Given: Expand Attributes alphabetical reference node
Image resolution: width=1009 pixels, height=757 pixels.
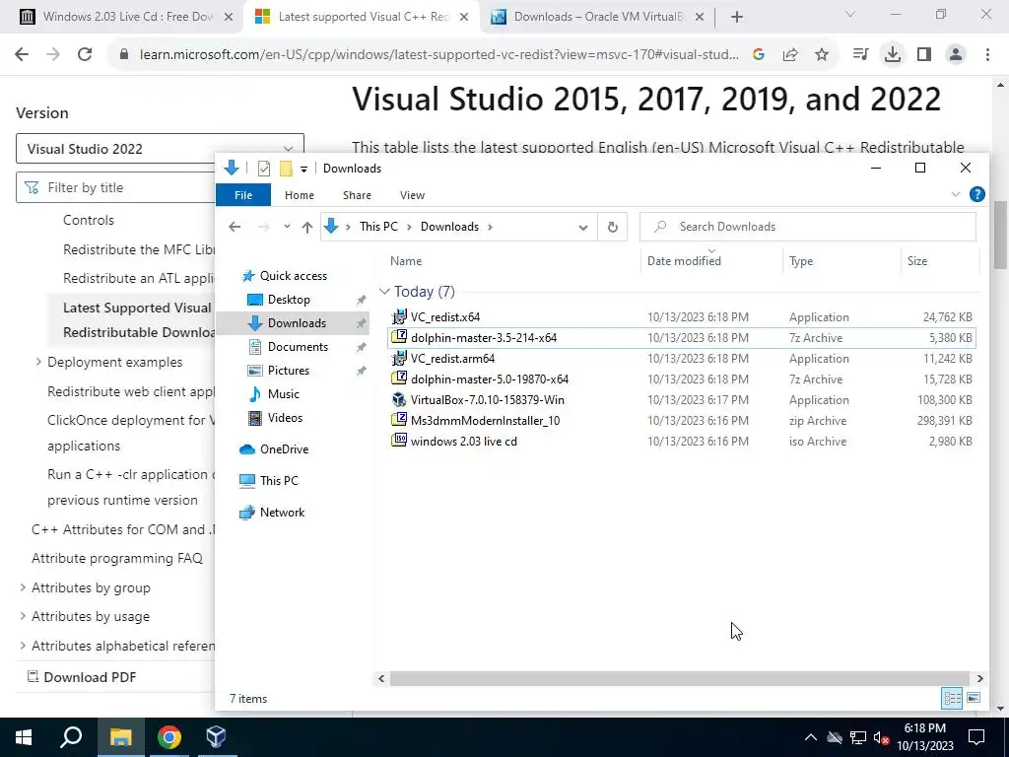Looking at the screenshot, I should [23, 645].
